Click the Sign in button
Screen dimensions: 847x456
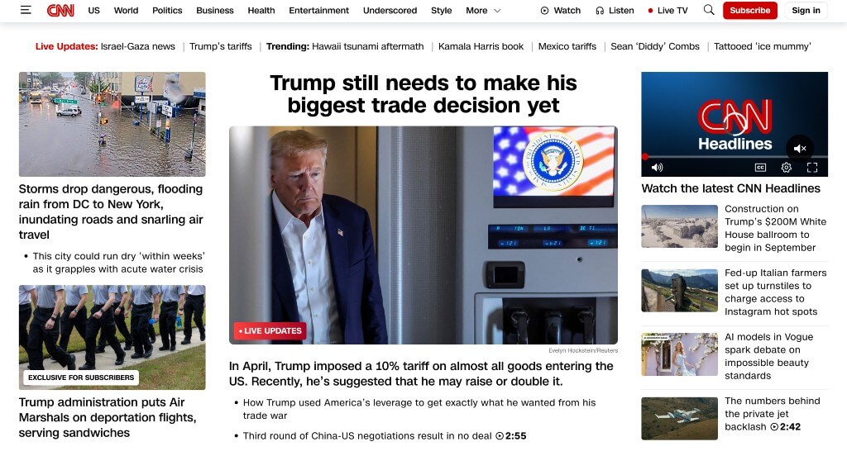tap(806, 10)
